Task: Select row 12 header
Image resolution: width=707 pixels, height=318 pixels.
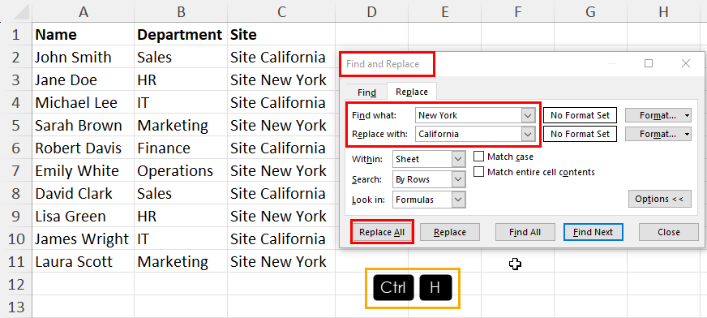Action: (x=15, y=284)
